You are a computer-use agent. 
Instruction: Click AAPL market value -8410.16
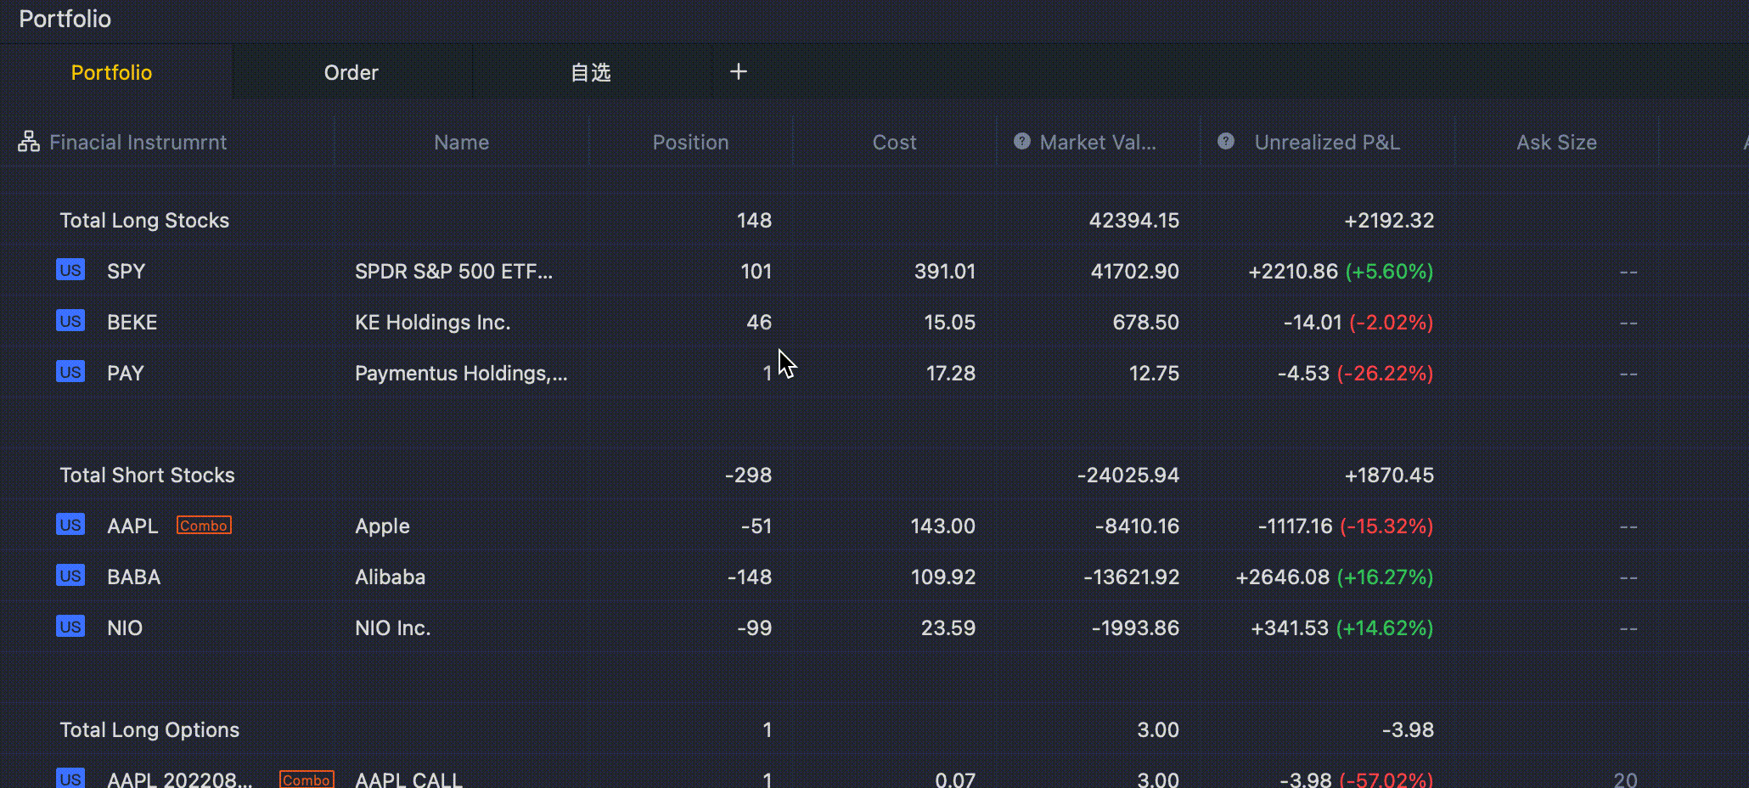(x=1137, y=526)
